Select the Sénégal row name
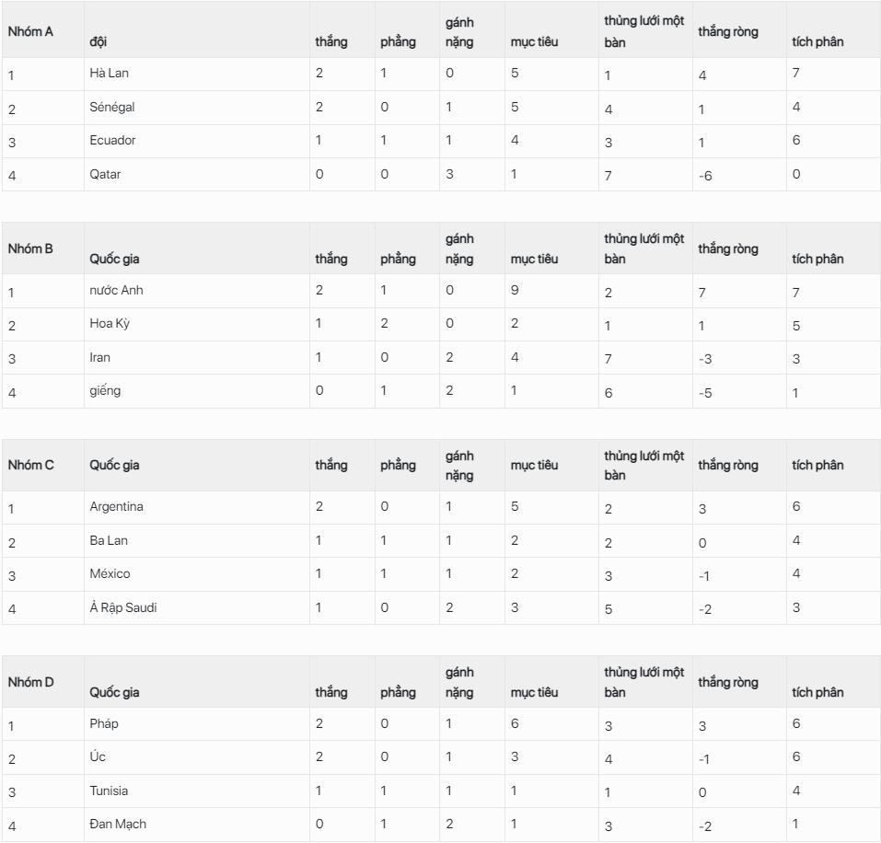Image resolution: width=881 pixels, height=843 pixels. 112,107
